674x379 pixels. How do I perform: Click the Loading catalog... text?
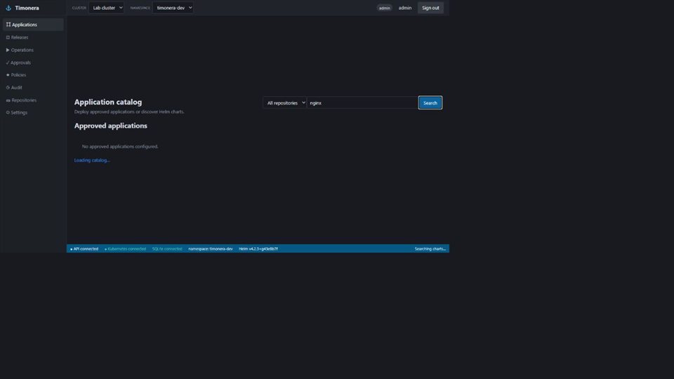pos(92,160)
